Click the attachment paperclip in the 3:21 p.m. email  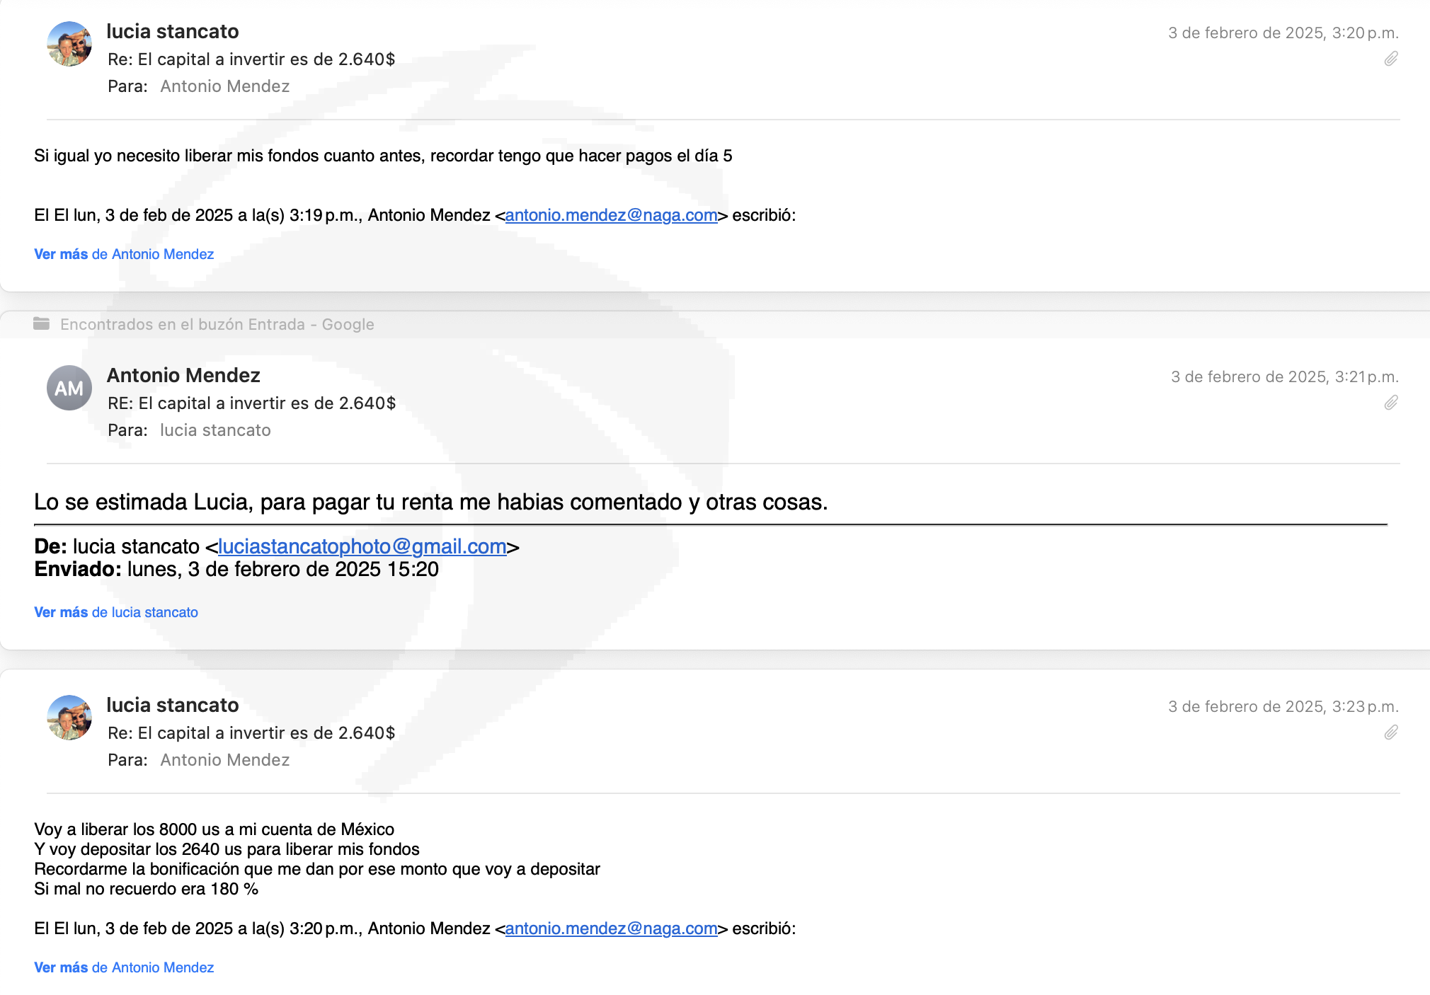(1391, 403)
